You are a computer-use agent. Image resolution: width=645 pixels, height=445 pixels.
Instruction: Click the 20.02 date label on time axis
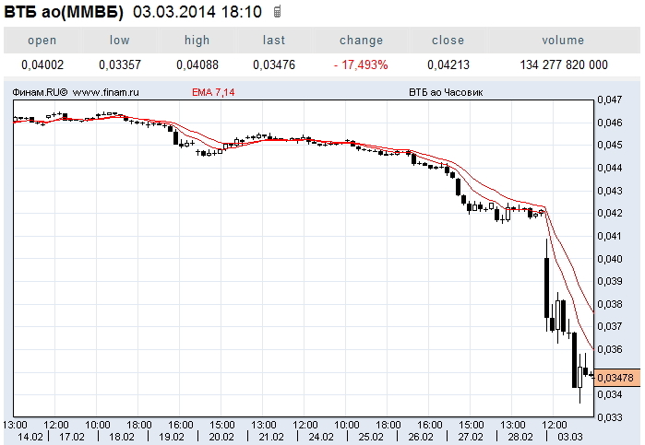[221, 438]
